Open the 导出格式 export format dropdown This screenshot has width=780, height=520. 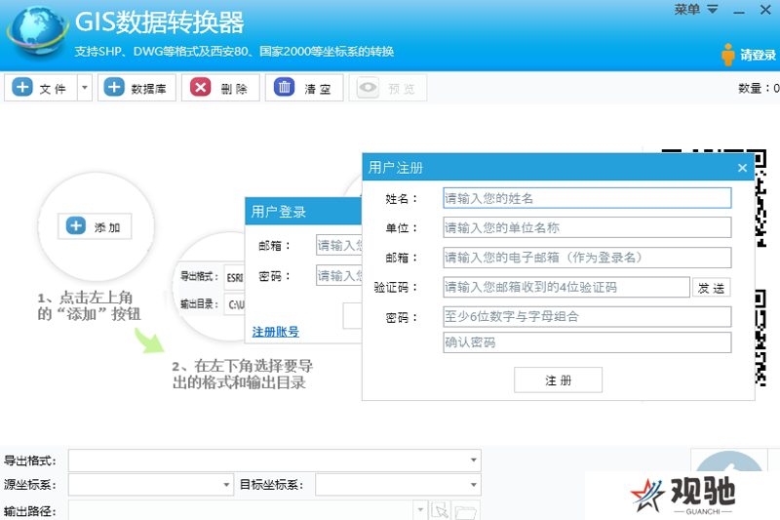275,460
